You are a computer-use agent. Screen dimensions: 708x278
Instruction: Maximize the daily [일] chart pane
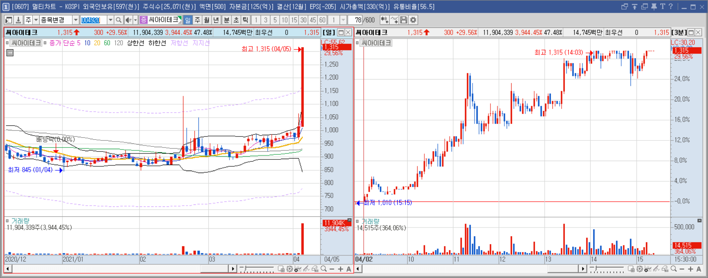click(341, 33)
